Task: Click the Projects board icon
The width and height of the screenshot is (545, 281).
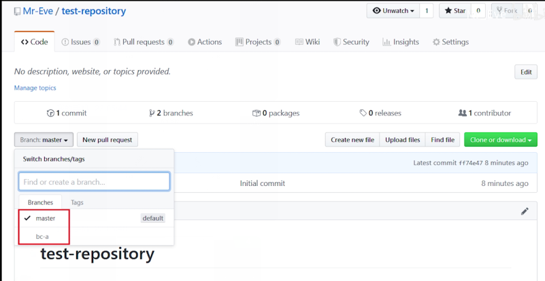Action: coord(239,42)
